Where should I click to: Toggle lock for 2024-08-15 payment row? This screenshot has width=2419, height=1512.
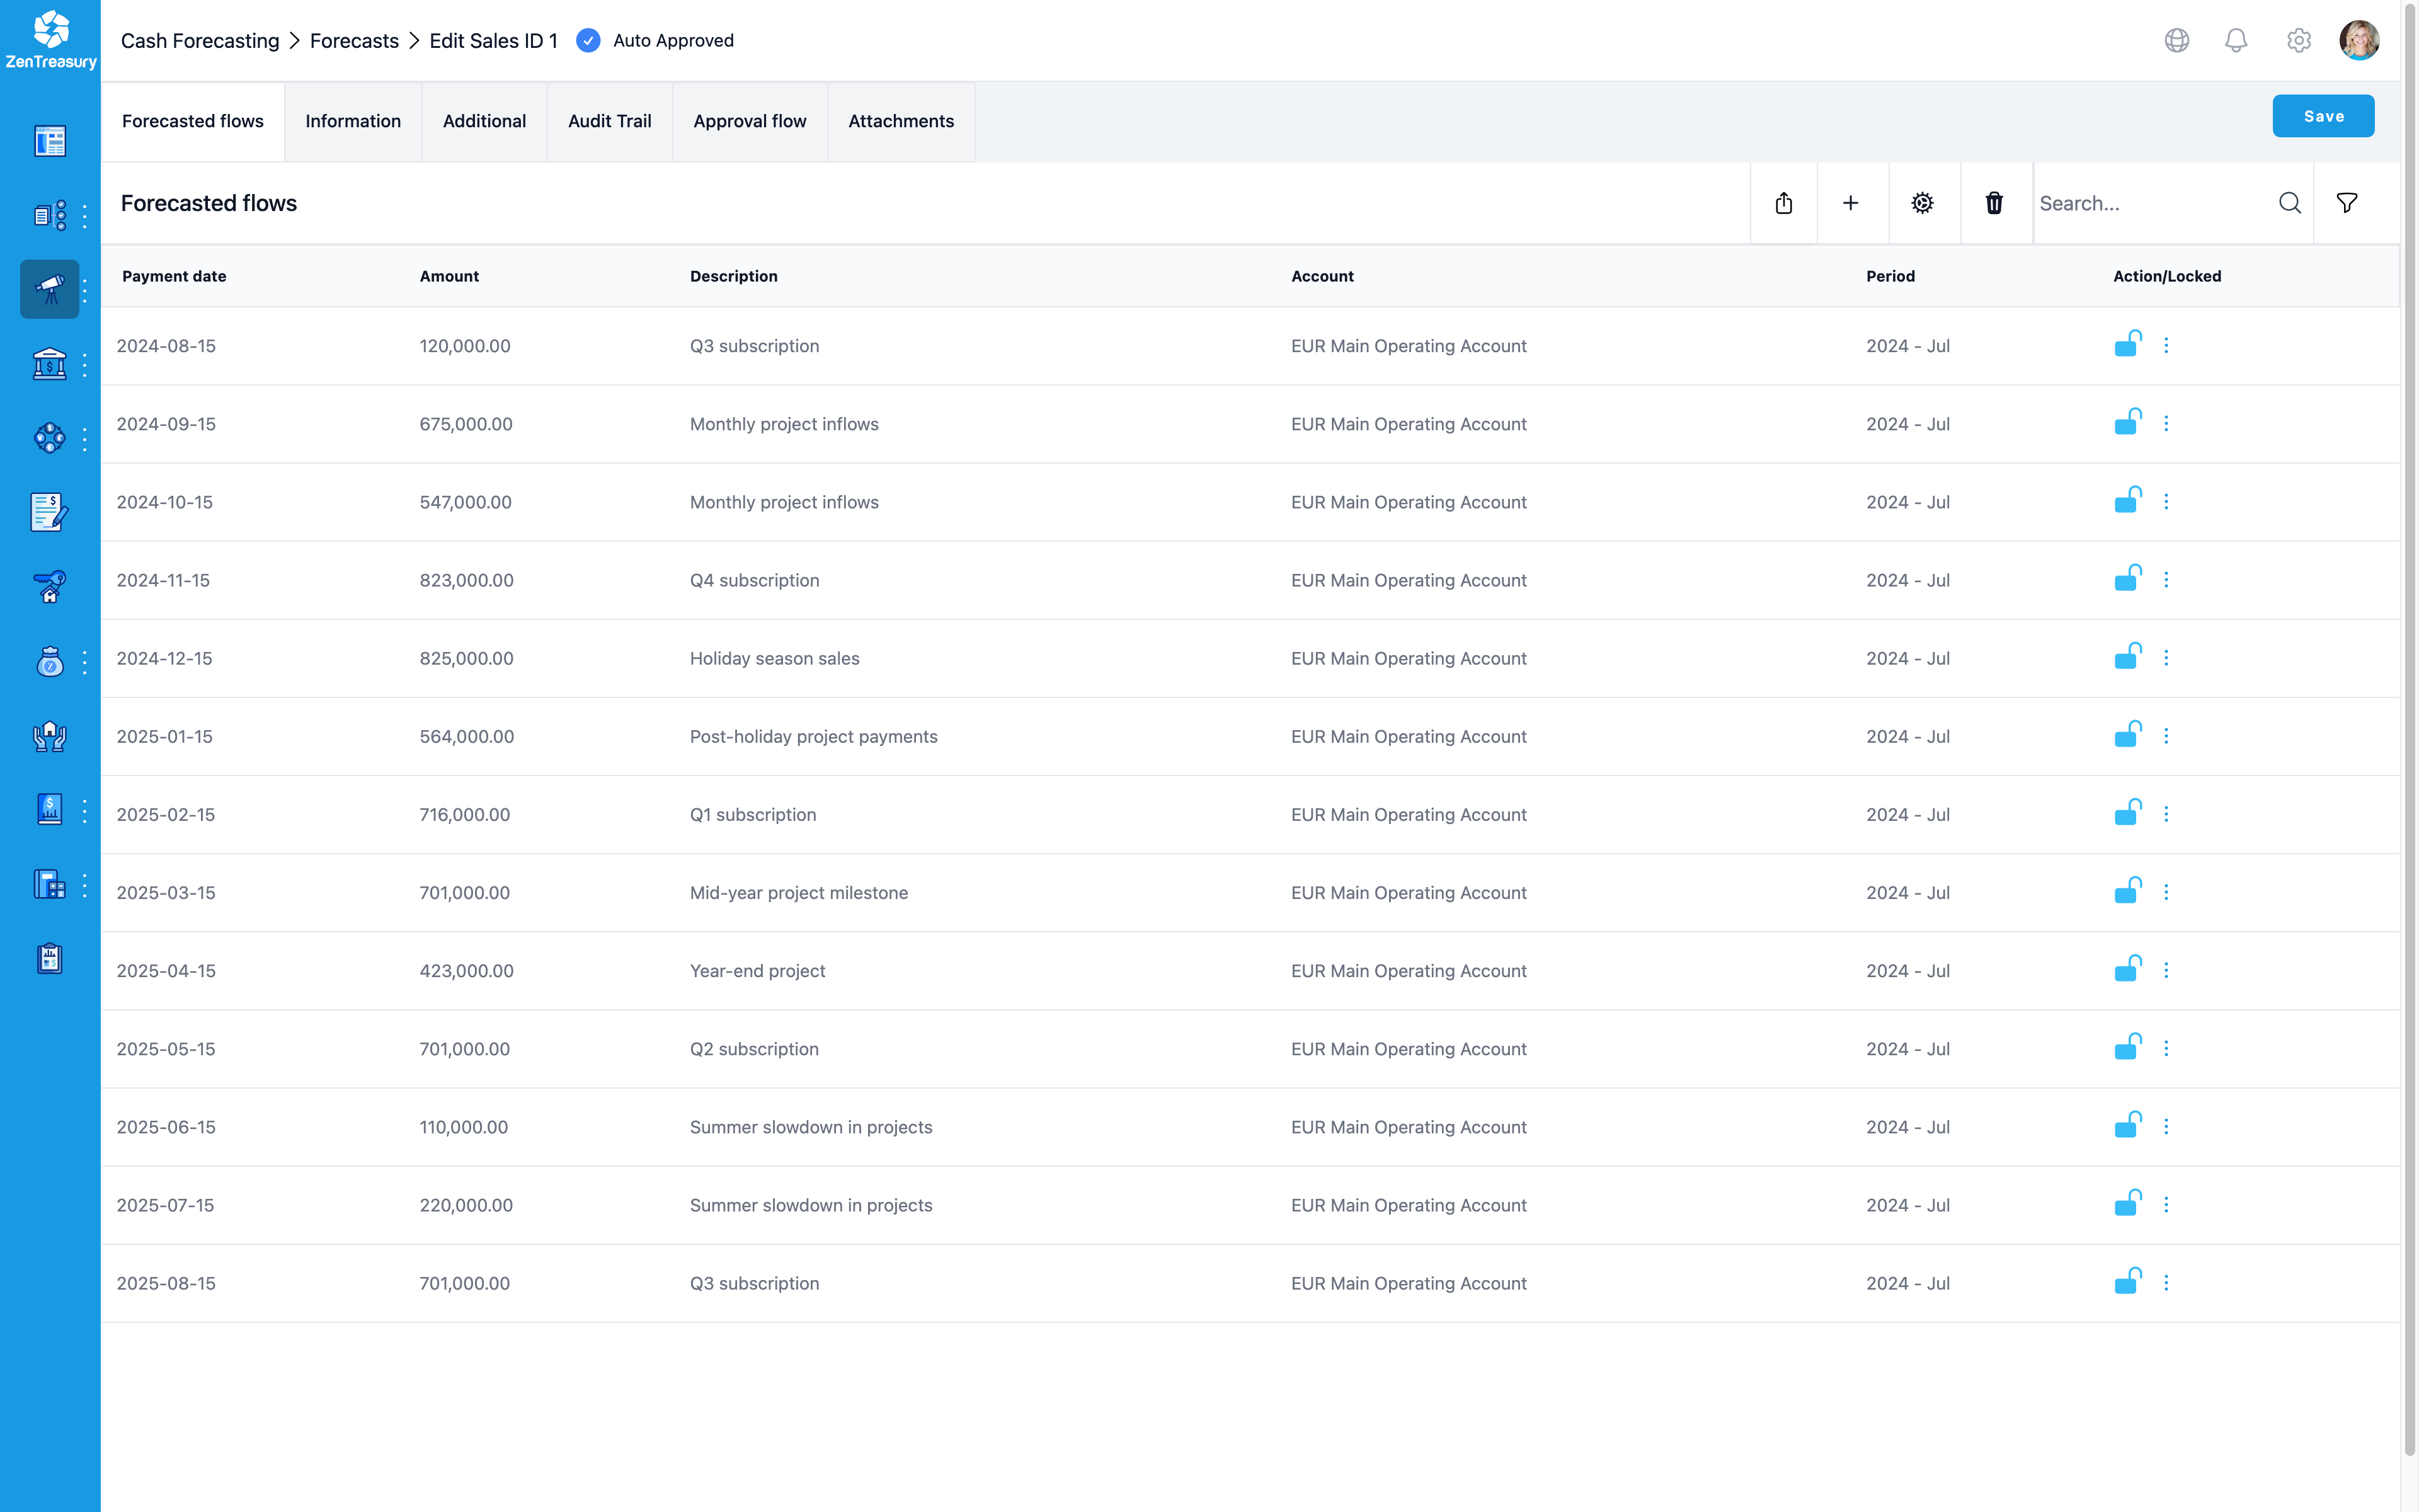point(2127,344)
